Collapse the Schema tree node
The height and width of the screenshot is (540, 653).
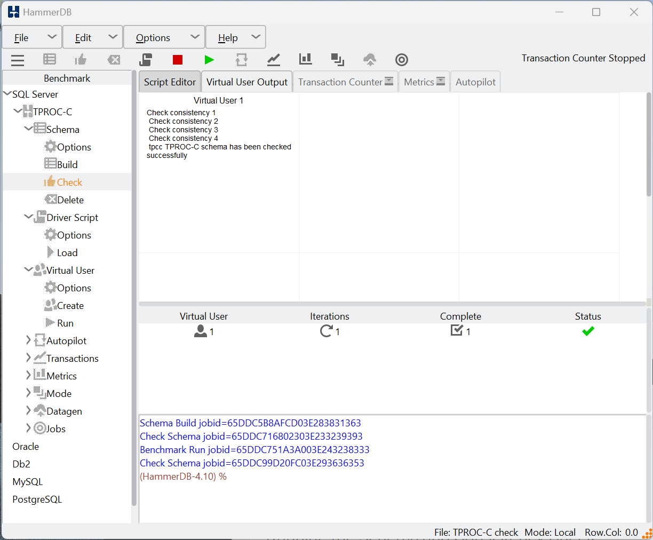pyautogui.click(x=28, y=129)
